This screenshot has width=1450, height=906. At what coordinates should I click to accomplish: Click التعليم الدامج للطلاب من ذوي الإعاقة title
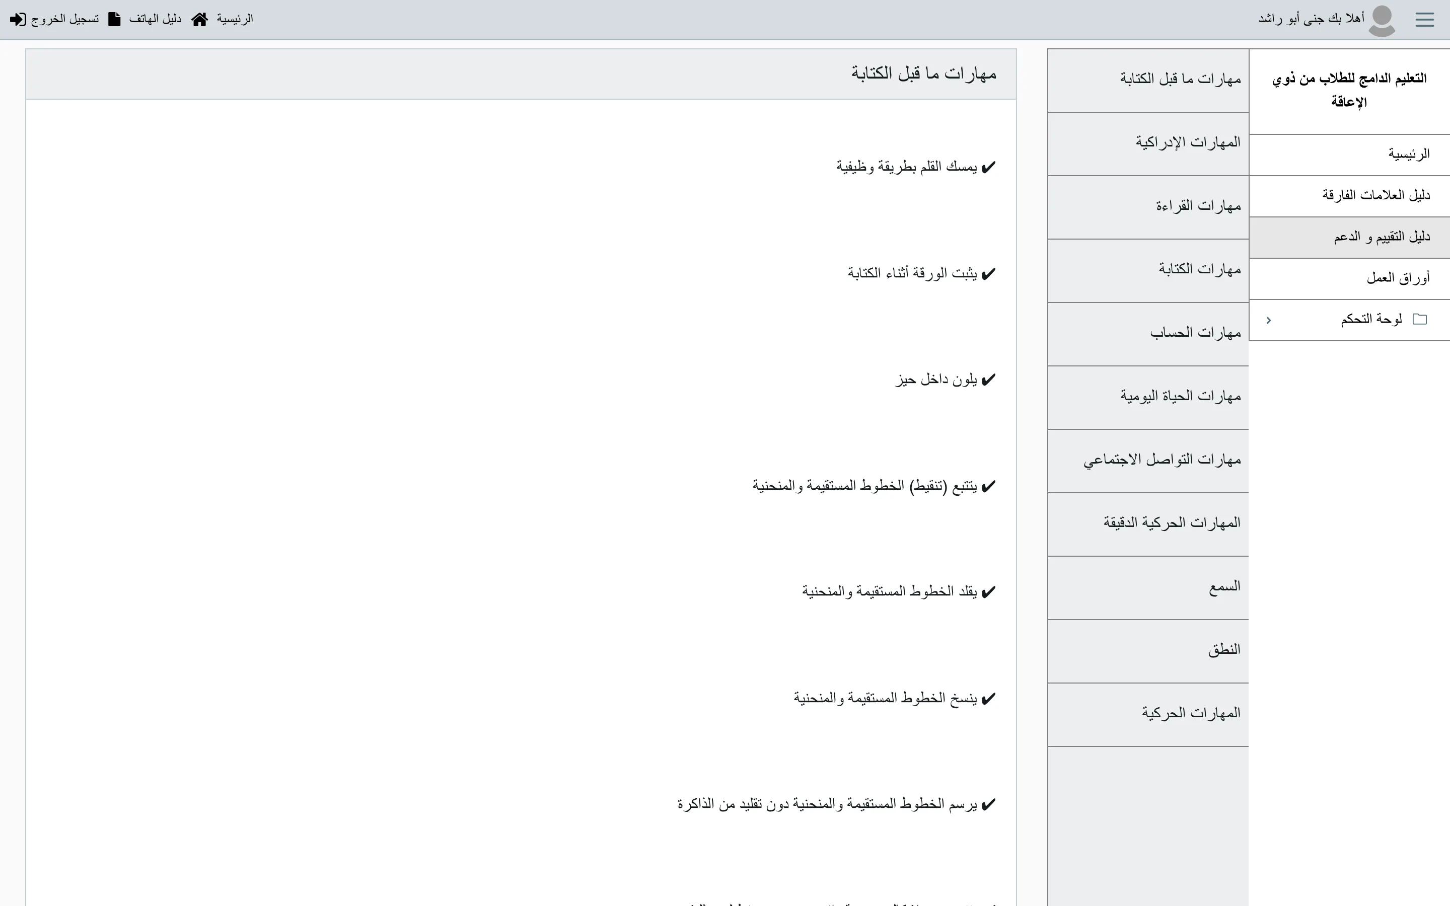pyautogui.click(x=1349, y=90)
